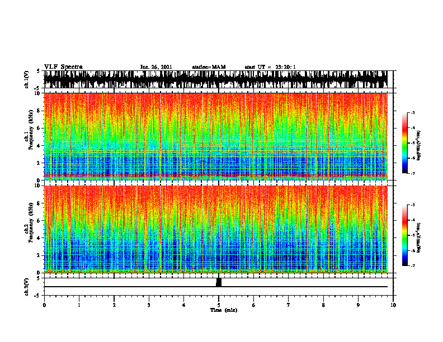Image resolution: width=443 pixels, height=342 pixels.
Task: Click the "Time (min)" x-axis label
Action: [x=224, y=310]
